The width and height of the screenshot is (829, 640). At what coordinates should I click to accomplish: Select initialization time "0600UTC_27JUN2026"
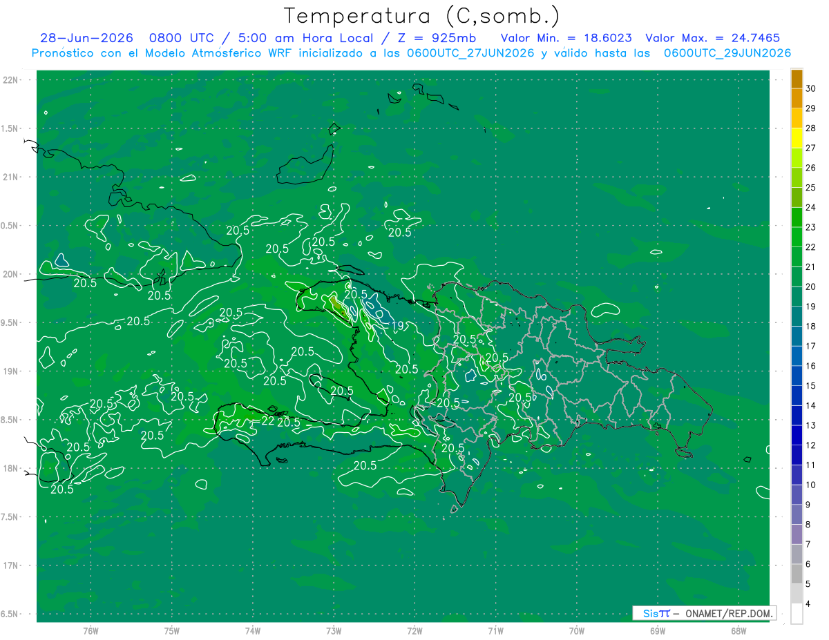pos(470,53)
